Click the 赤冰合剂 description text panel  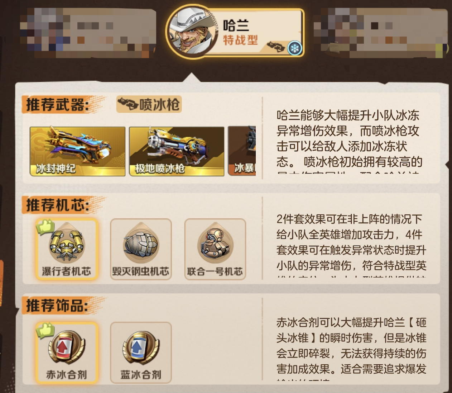click(351, 346)
